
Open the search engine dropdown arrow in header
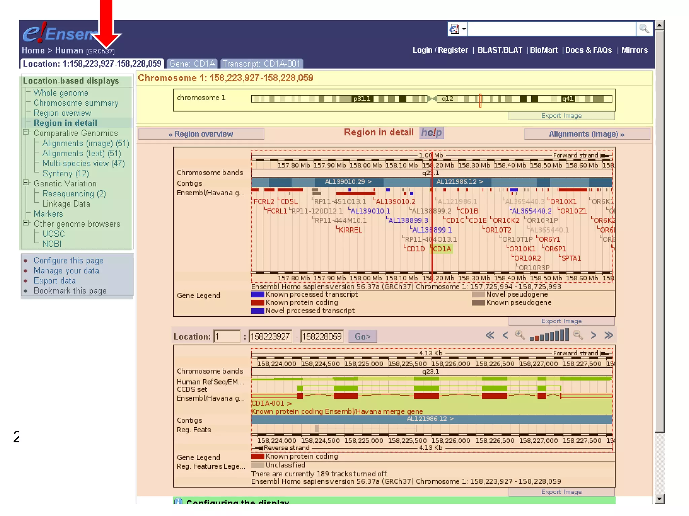[x=464, y=29]
